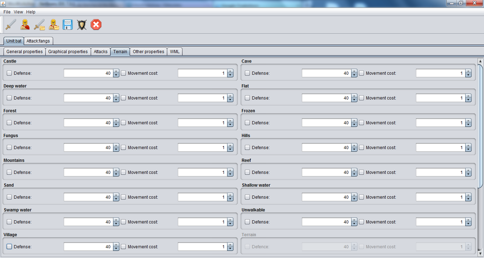Increase Reef Defense with the up arrow
The height and width of the screenshot is (272, 484).
click(354, 170)
